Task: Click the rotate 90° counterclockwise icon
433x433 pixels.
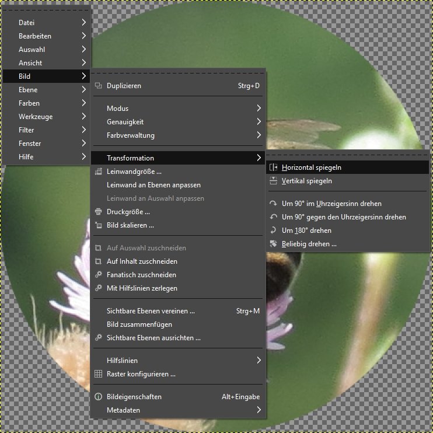Action: 273,217
